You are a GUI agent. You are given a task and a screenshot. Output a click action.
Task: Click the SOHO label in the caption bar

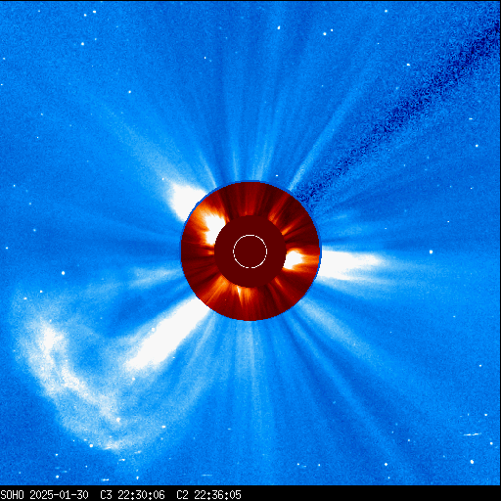[12, 495]
